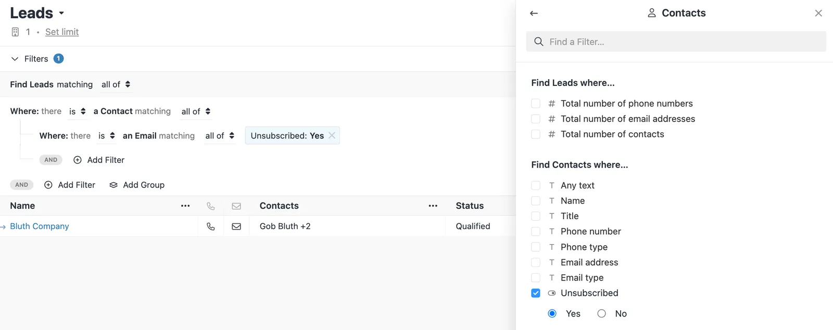This screenshot has height=330, width=833.
Task: Click the Unsubscribed: Yes filter chip
Action: (287, 136)
